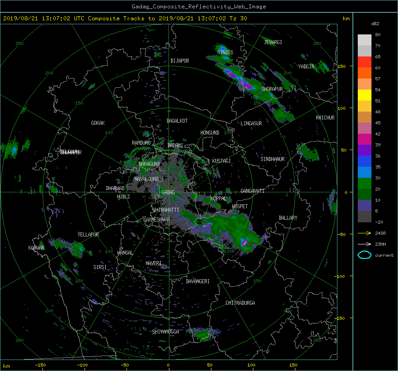Click the yellow 24SR arrow legend icon
Image resolution: width=398 pixels, height=371 pixels.
coord(364,233)
